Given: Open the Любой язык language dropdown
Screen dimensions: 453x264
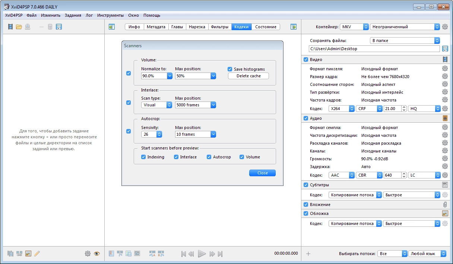Looking at the screenshot, I should 427,254.
